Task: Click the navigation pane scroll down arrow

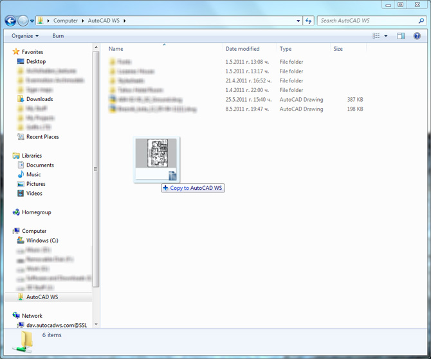Action: coord(96,324)
